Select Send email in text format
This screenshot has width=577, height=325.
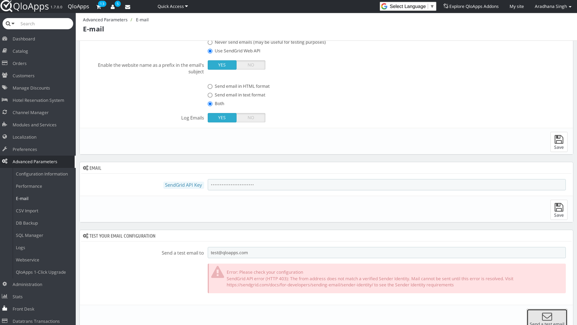pos(210,95)
